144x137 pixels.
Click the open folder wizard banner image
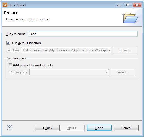[x=130, y=18]
